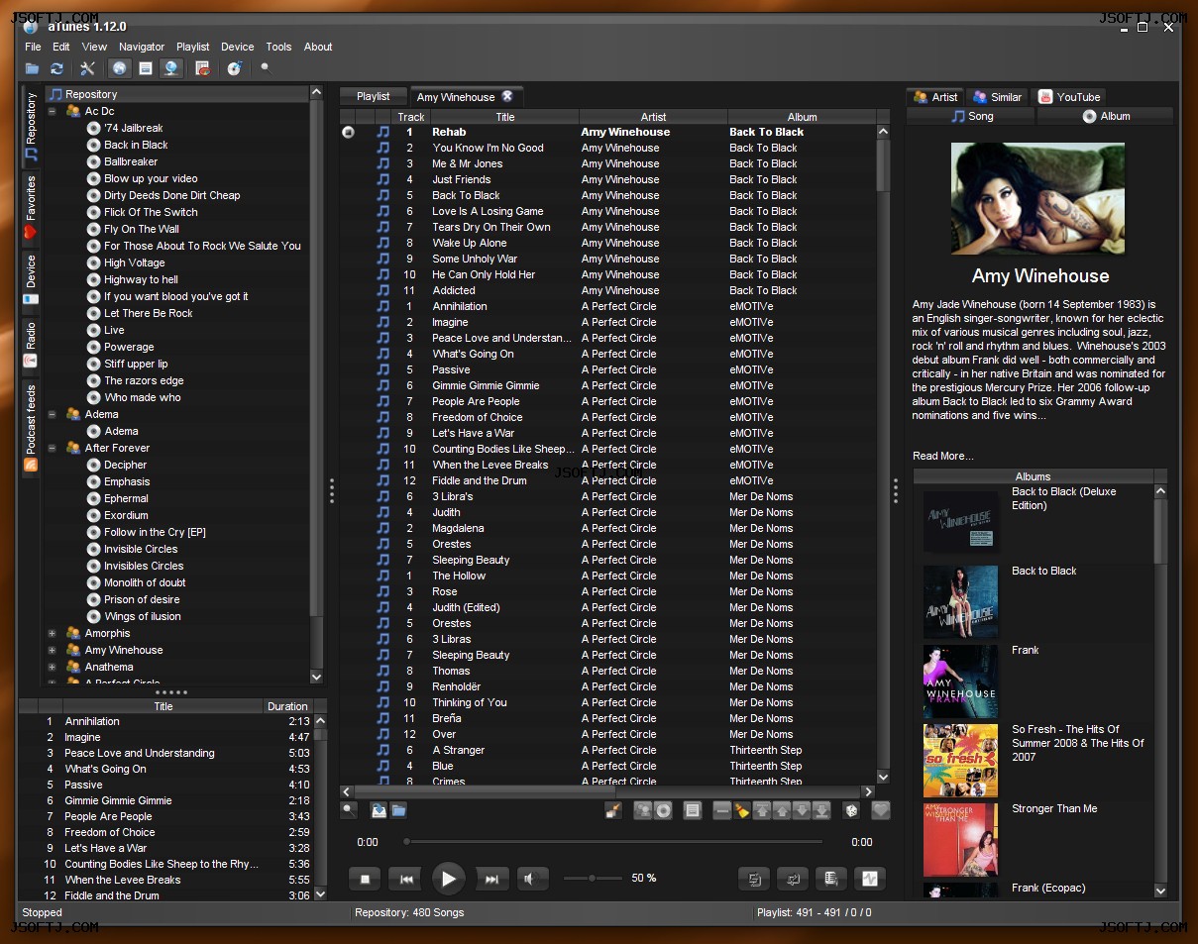Image resolution: width=1198 pixels, height=944 pixels.
Task: Select the Highway to hell album
Action: coord(142,279)
